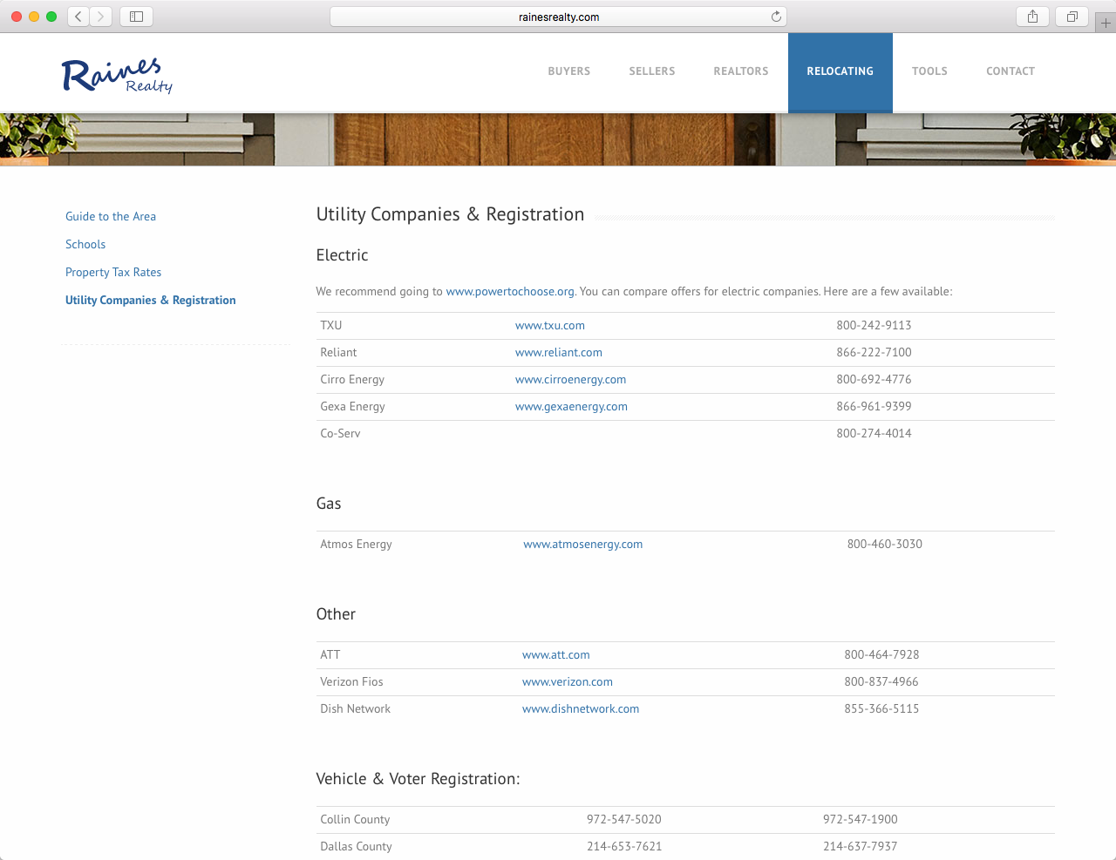Open www.att.com link
1116x860 pixels.
coord(556,654)
